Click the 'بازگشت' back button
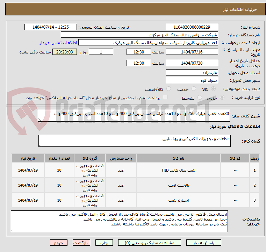Screen dimensions: 266x252 [82, 243]
